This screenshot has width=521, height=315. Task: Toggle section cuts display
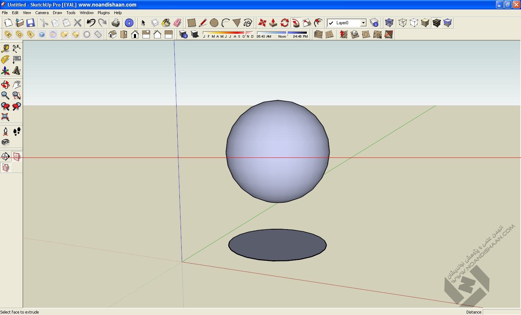click(5, 168)
